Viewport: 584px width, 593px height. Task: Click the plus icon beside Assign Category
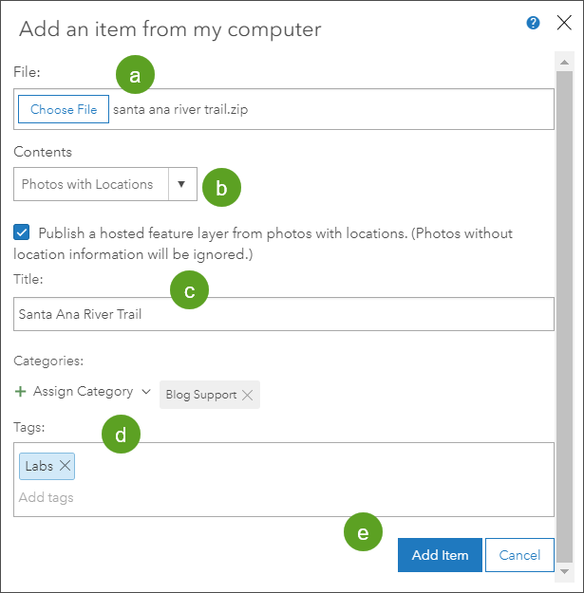21,391
